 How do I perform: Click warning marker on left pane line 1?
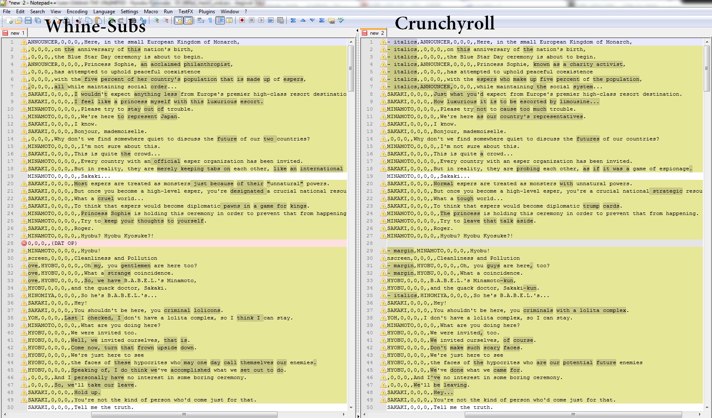(24, 42)
